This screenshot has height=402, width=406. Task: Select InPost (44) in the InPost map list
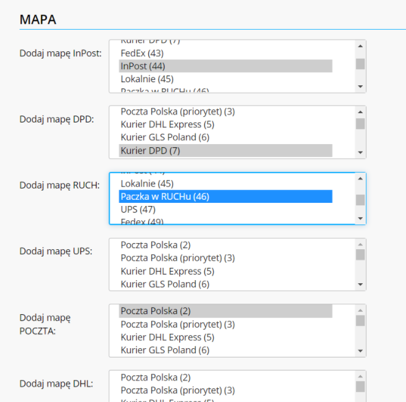pyautogui.click(x=226, y=66)
